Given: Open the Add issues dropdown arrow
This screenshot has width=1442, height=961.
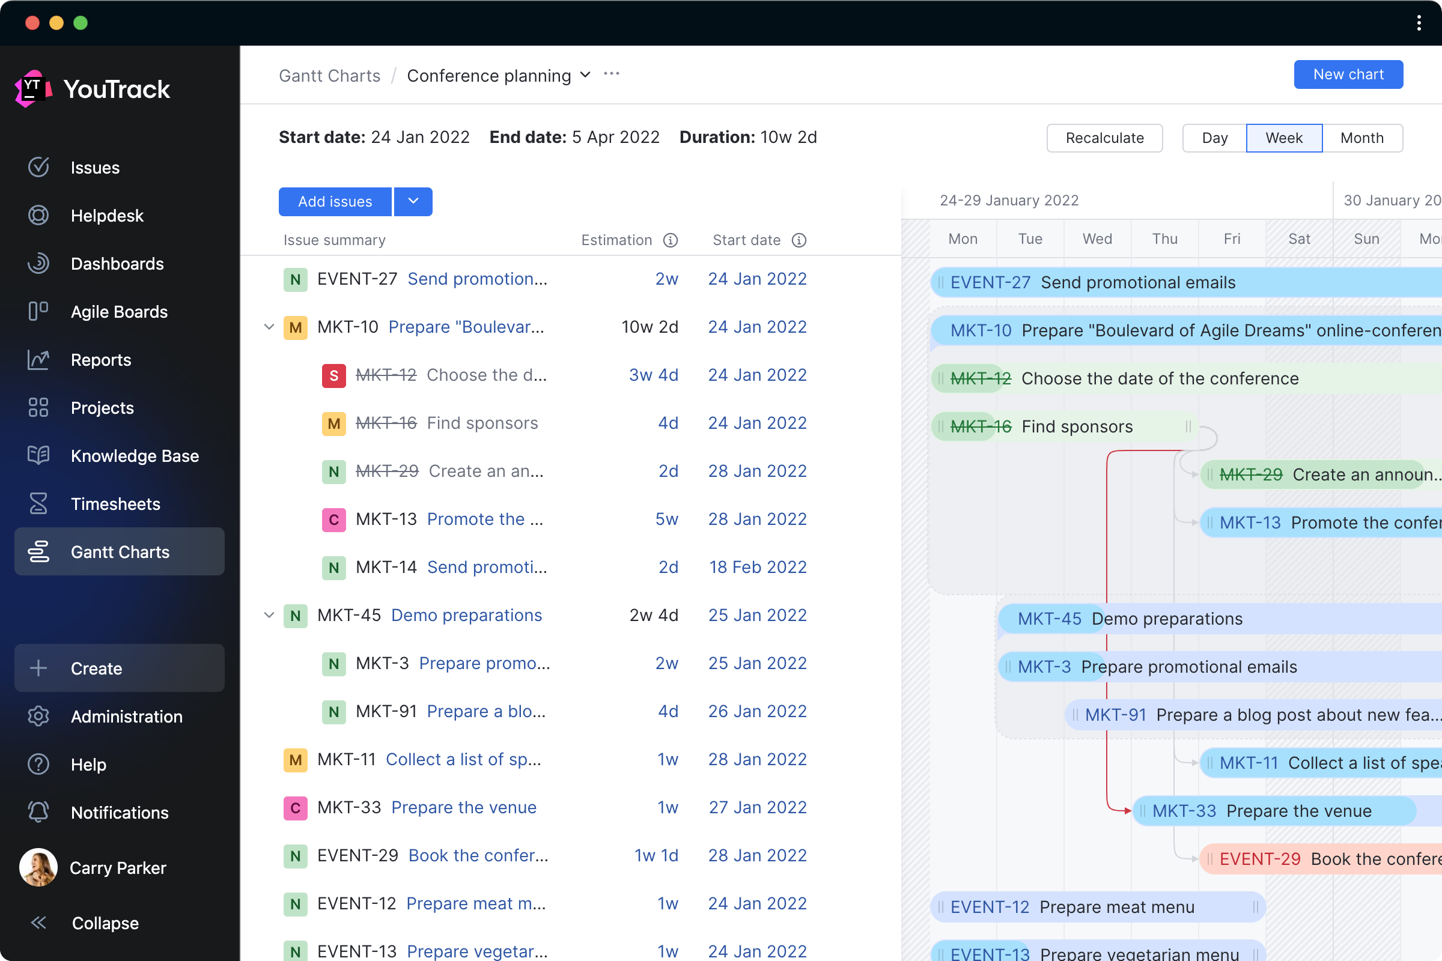Looking at the screenshot, I should pyautogui.click(x=413, y=201).
